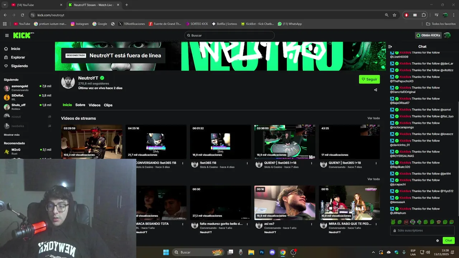The width and height of the screenshot is (459, 258).
Task: Click Obtén KICKs button
Action: click(x=428, y=35)
